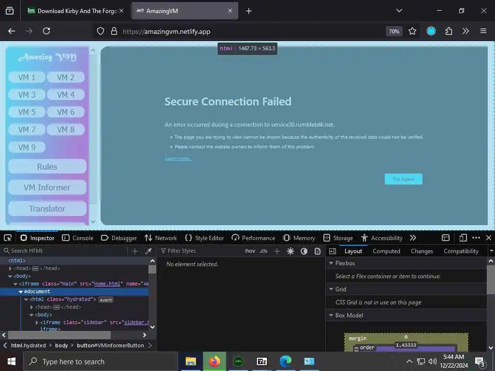
Task: Show more devtools tabs chevron
Action: coord(413,238)
